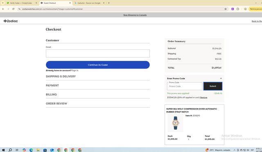The width and height of the screenshot is (262, 152).
Task: Click the Super Sea Wolf product title
Action: coord(192,110)
